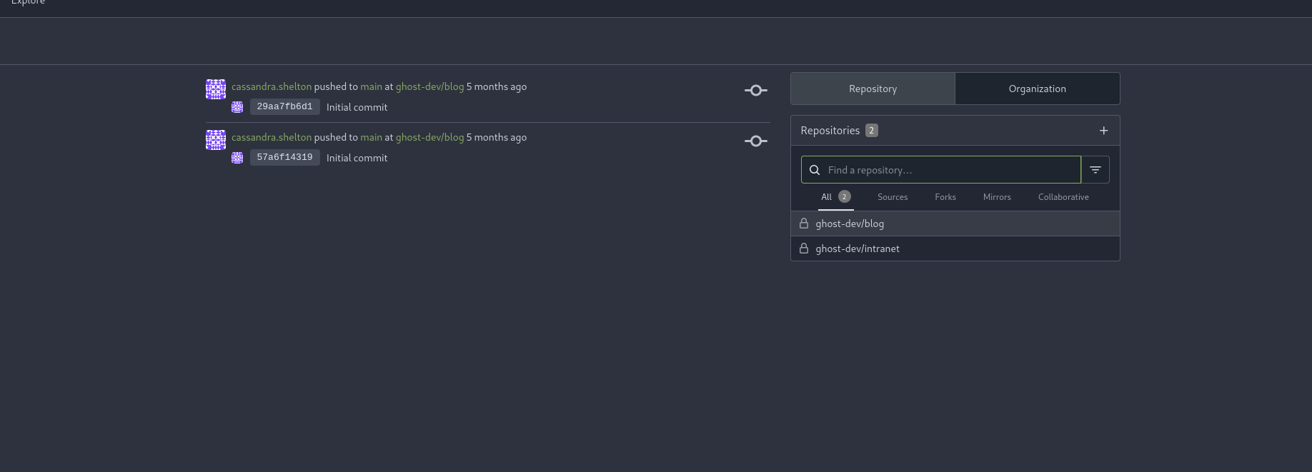Click the lock icon beside ghost-dev/intranet

804,248
